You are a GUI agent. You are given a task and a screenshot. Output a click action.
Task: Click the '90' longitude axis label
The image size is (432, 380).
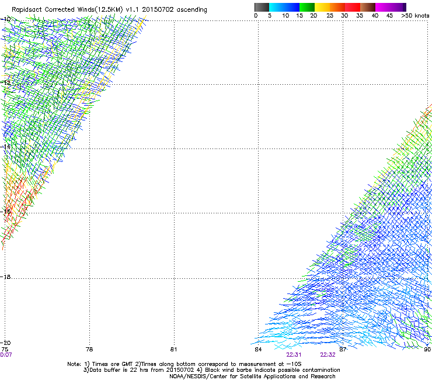pos(427,349)
